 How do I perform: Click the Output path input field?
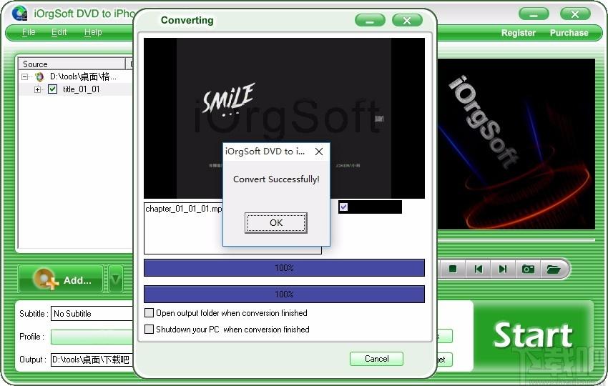point(92,360)
